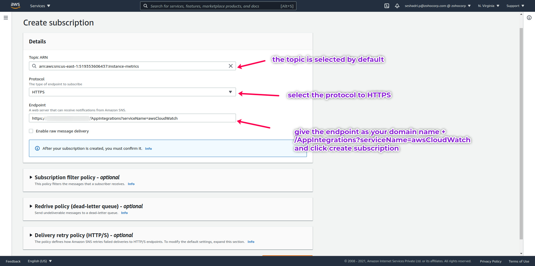Click the Create subscription page heading
Image resolution: width=535 pixels, height=266 pixels.
click(58, 23)
